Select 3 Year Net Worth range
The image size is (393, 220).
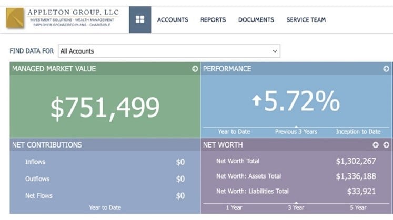click(296, 207)
